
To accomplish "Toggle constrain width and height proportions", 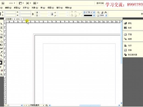I will [x=33, y=14].
